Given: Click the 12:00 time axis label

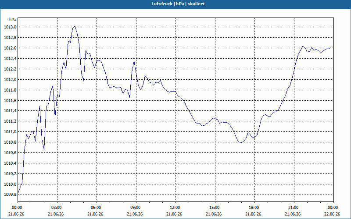Looking at the screenshot, I should tap(175, 208).
